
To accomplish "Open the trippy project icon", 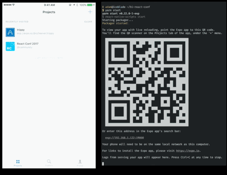I will [10, 32].
